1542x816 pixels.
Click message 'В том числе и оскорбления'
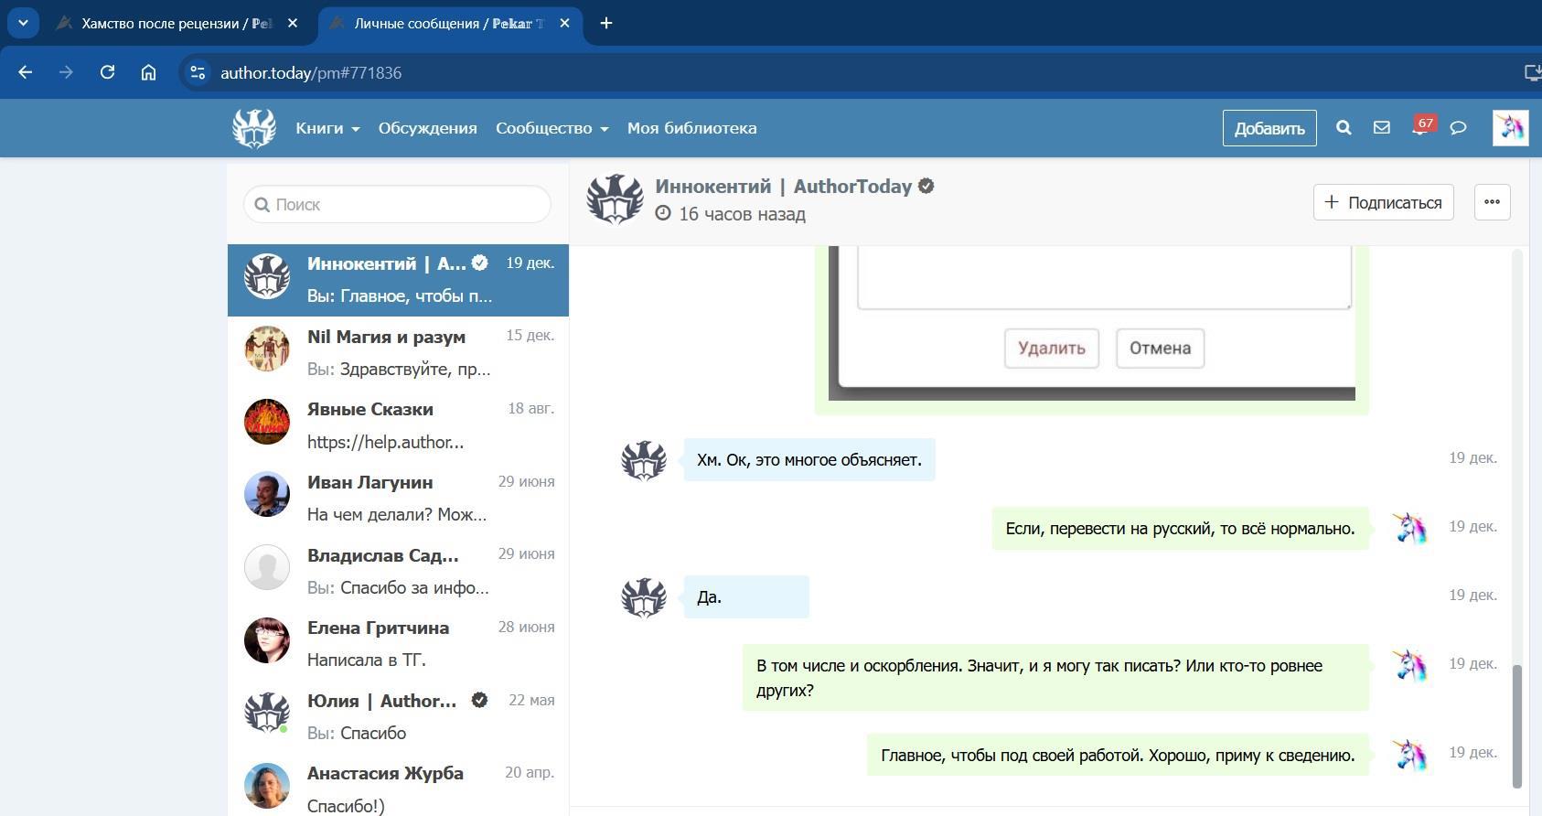click(x=1055, y=678)
